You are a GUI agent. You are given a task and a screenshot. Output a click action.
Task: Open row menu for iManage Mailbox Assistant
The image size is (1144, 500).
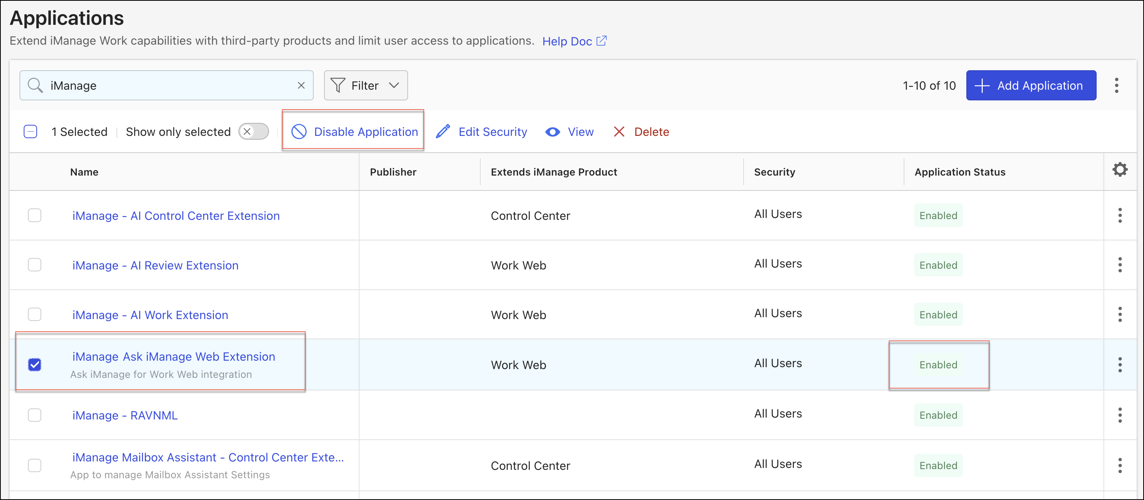coord(1120,465)
